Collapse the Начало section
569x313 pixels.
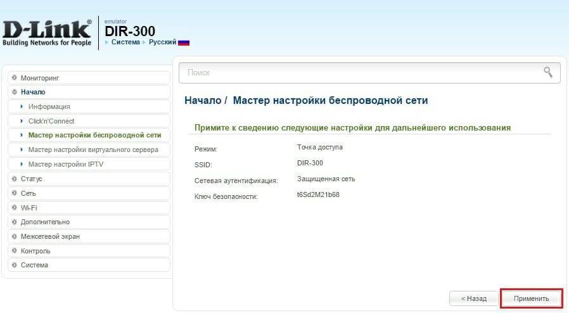[89, 92]
